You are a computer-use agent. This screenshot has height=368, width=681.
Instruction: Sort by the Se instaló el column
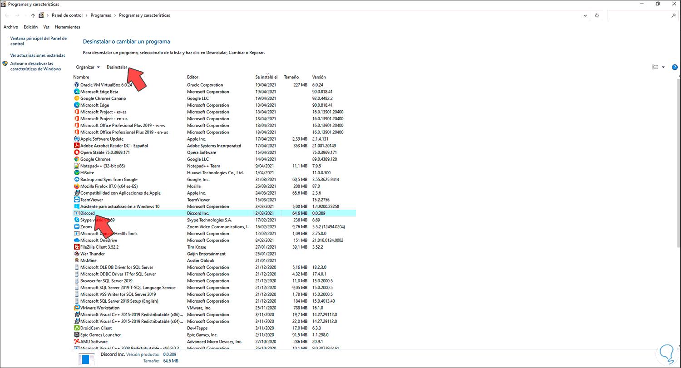[x=266, y=77]
